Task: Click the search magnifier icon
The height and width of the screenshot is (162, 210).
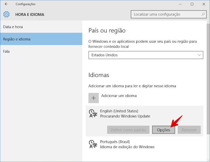Action: pos(203,14)
